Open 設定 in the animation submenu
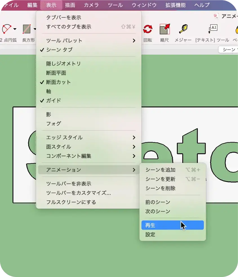The image size is (238, 277). pyautogui.click(x=150, y=235)
